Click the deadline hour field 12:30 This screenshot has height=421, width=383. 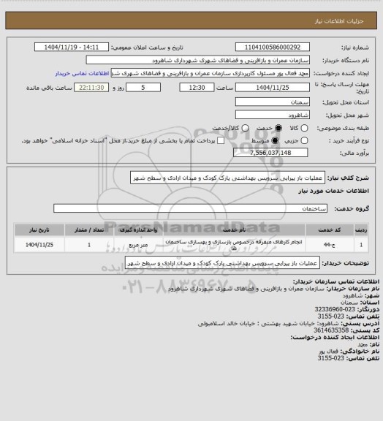point(197,88)
